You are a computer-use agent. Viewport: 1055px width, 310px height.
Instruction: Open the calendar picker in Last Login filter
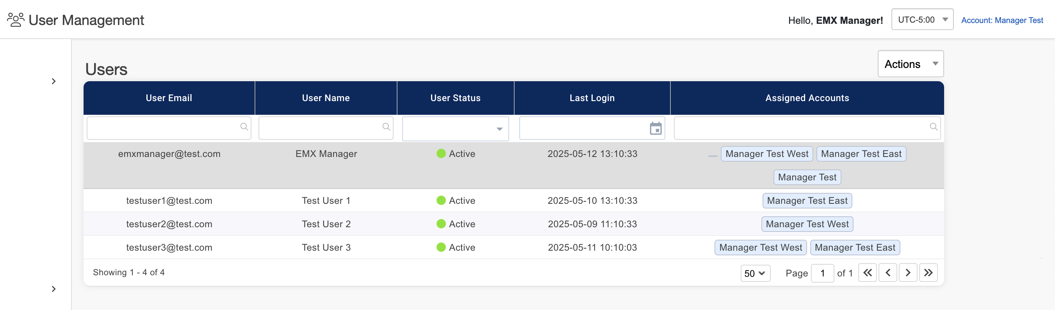click(655, 128)
